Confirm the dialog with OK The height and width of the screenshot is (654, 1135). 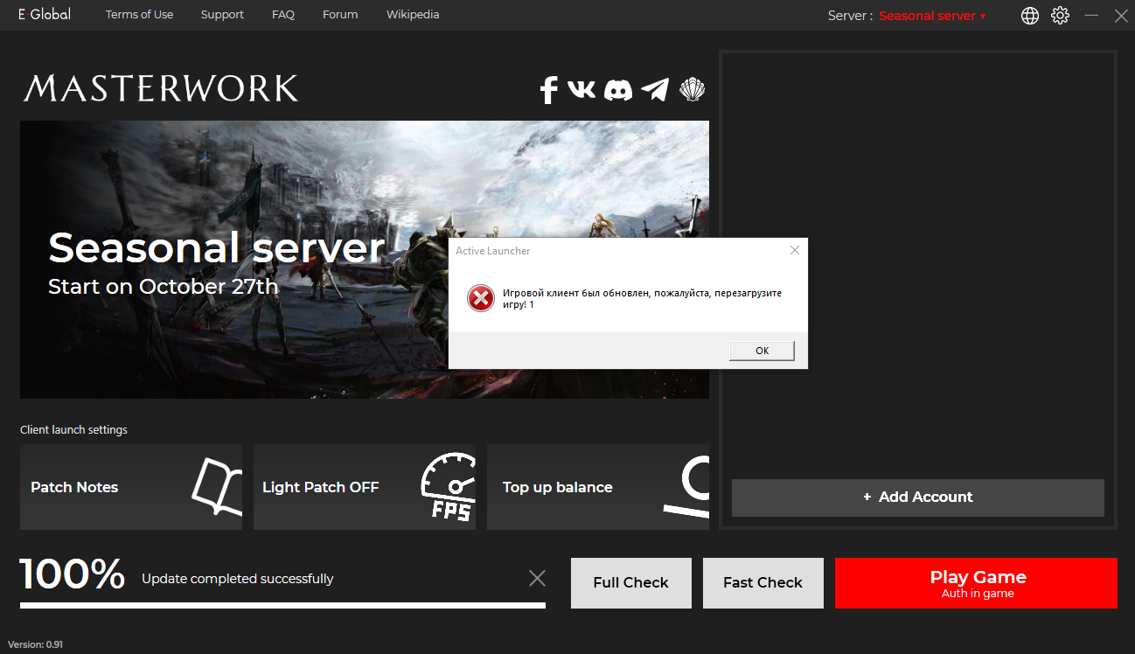(x=762, y=351)
